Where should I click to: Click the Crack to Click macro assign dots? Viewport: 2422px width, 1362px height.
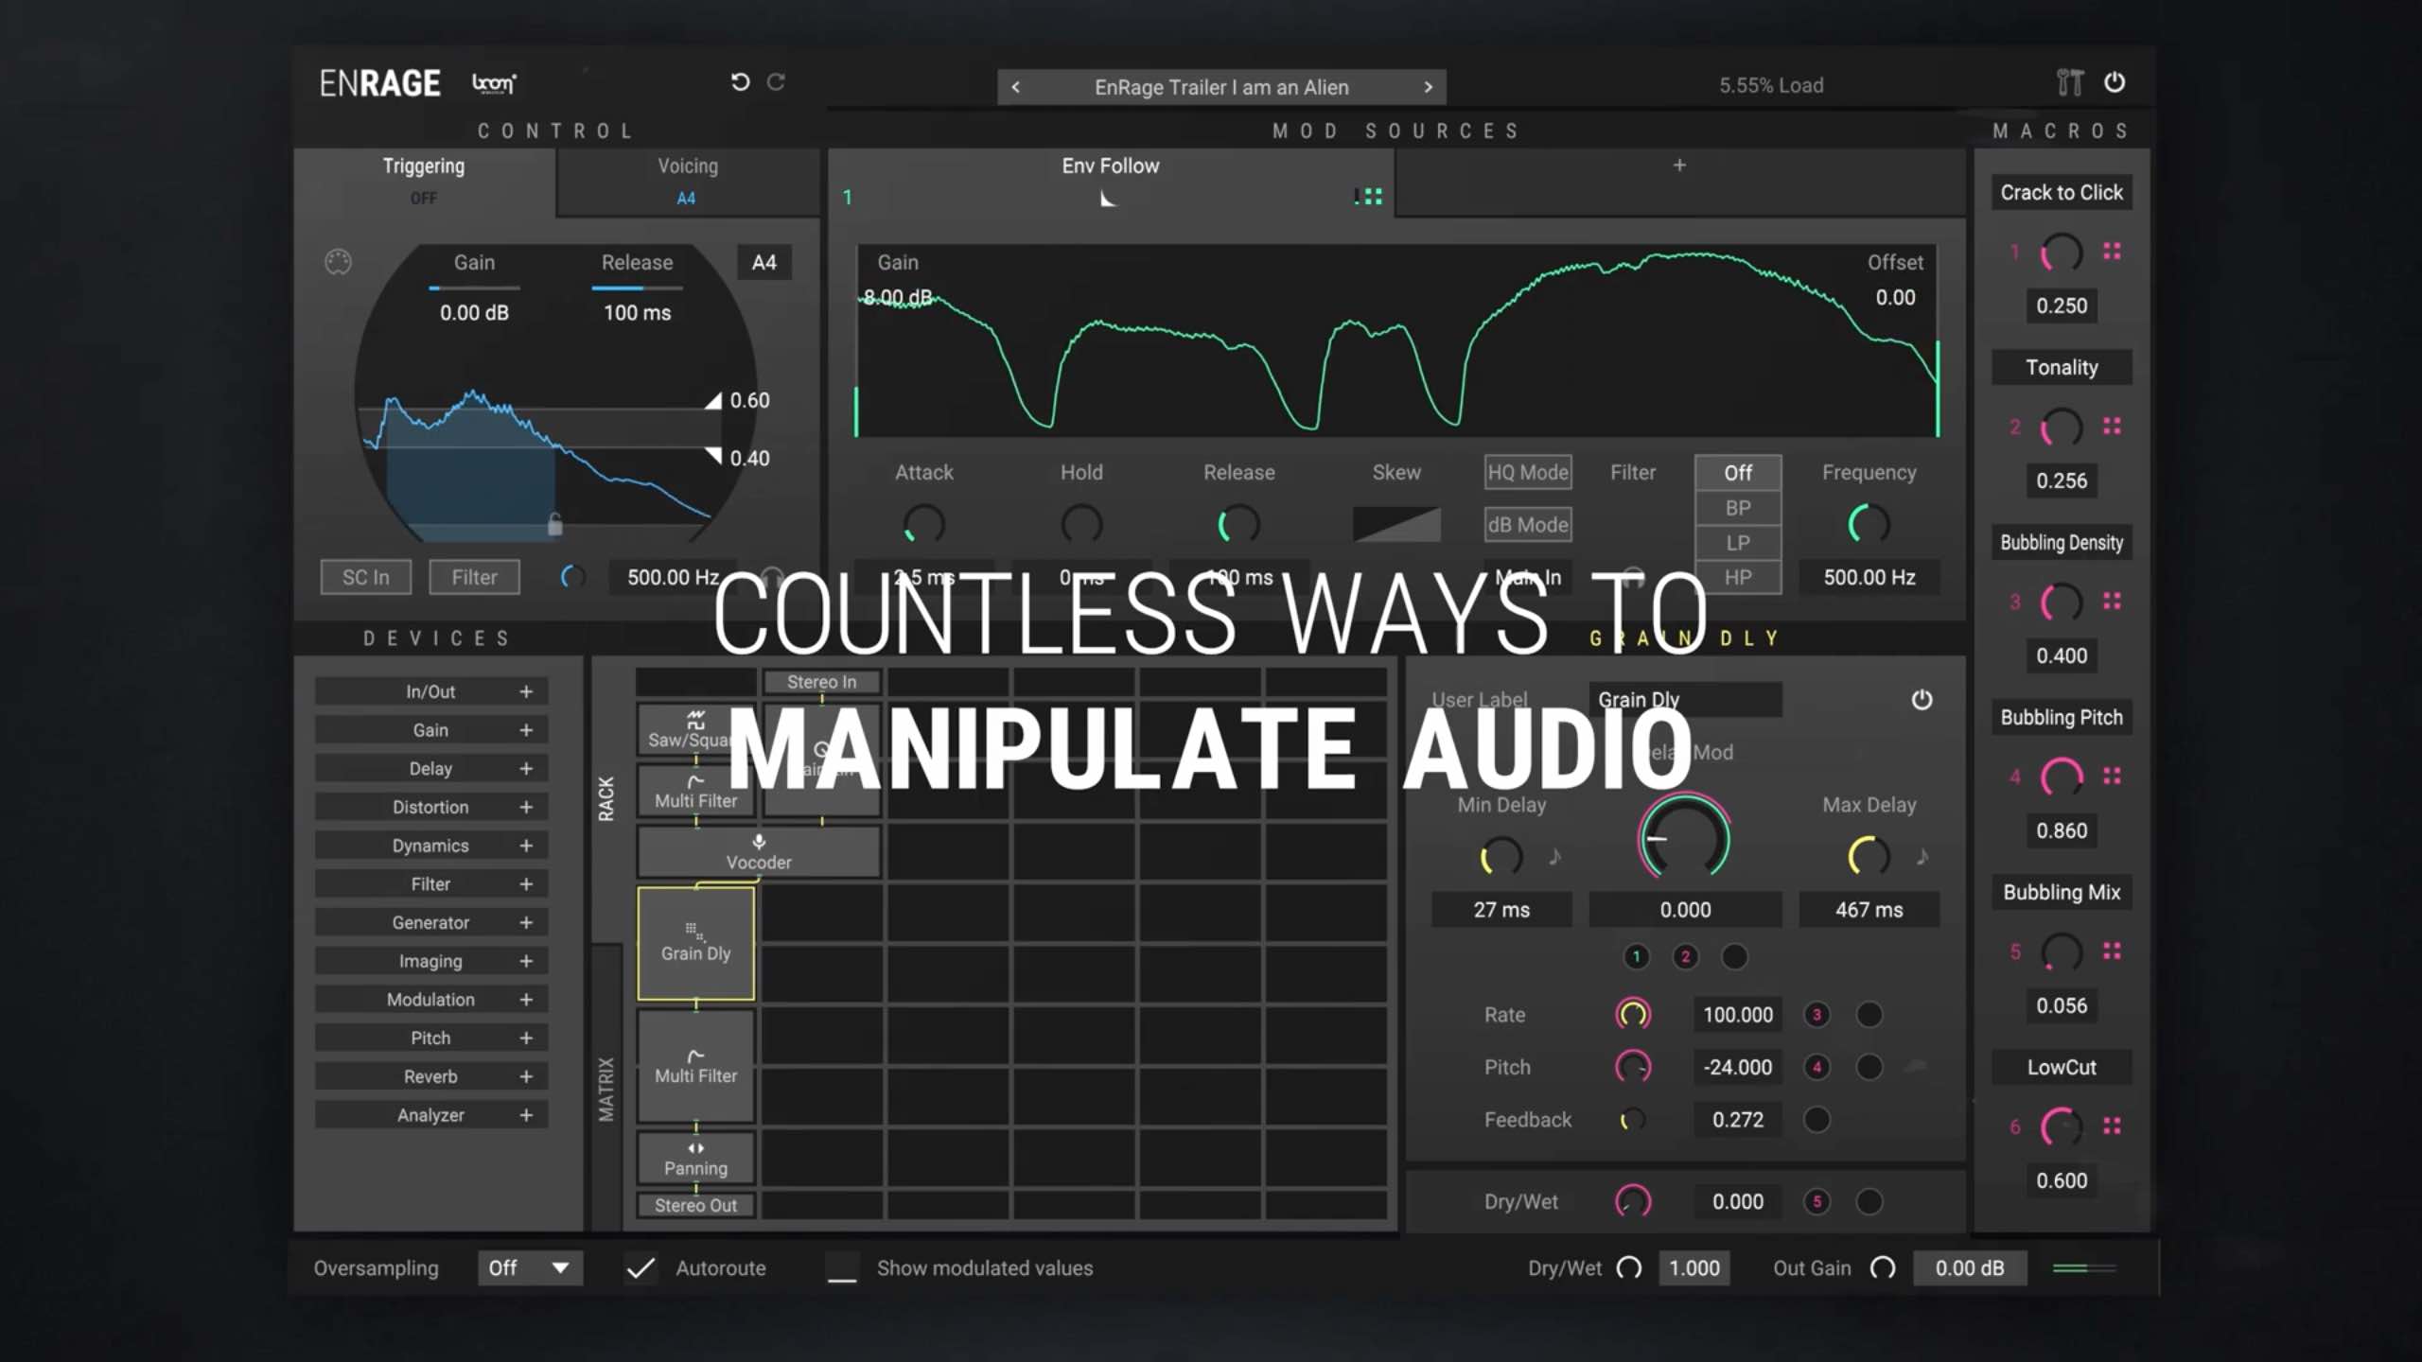tap(2112, 252)
